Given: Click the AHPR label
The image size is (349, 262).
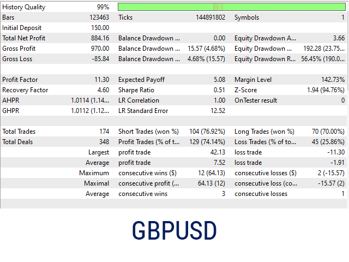Looking at the screenshot, I should coord(11,100).
